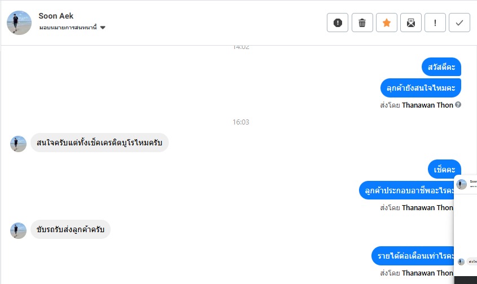Click the spam report octagon icon

pos(338,23)
